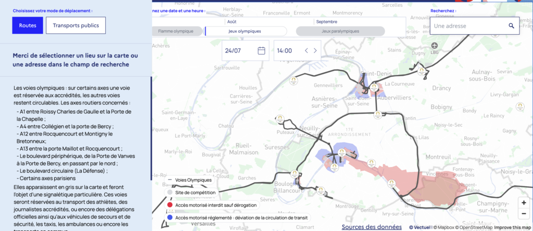The height and width of the screenshot is (231, 533).
Task: Click the Aulnay-sous-Bois map label
Action: click(482, 75)
